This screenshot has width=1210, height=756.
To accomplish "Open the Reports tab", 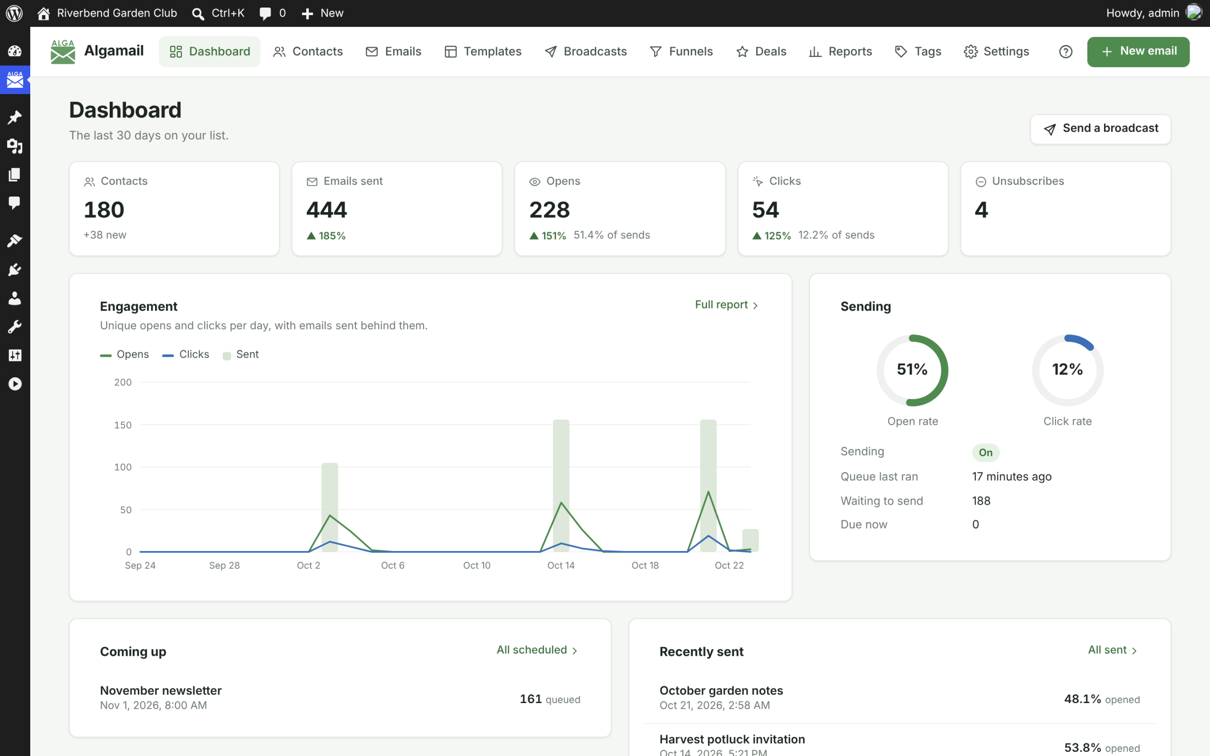I will [x=840, y=52].
